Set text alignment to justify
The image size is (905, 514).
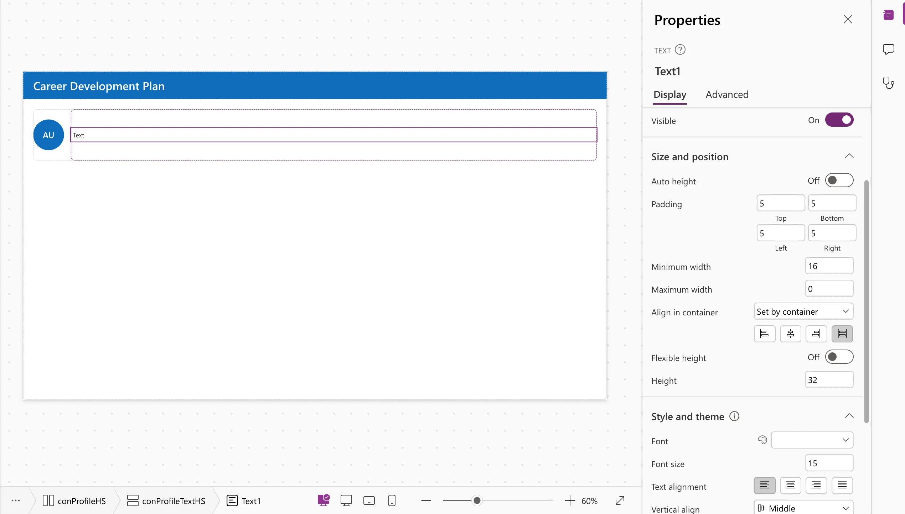point(842,485)
